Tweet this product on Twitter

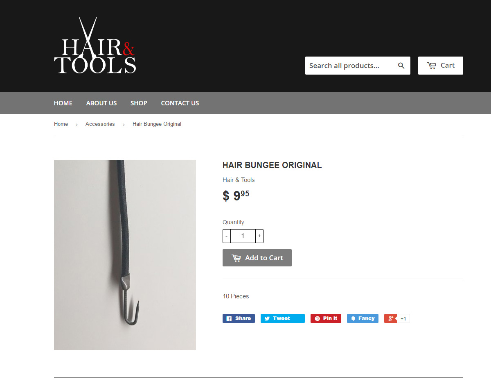coord(283,318)
